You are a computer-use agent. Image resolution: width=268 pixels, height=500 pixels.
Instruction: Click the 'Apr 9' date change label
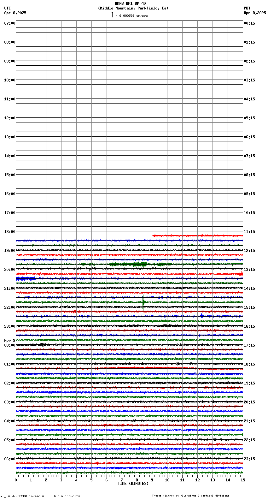10,341
